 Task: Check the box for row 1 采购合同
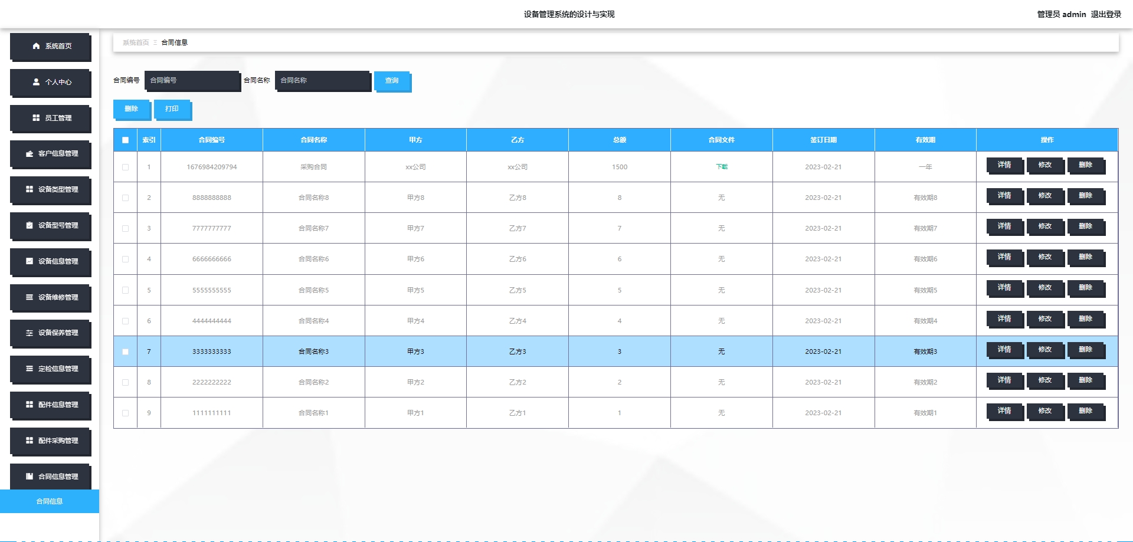(125, 167)
